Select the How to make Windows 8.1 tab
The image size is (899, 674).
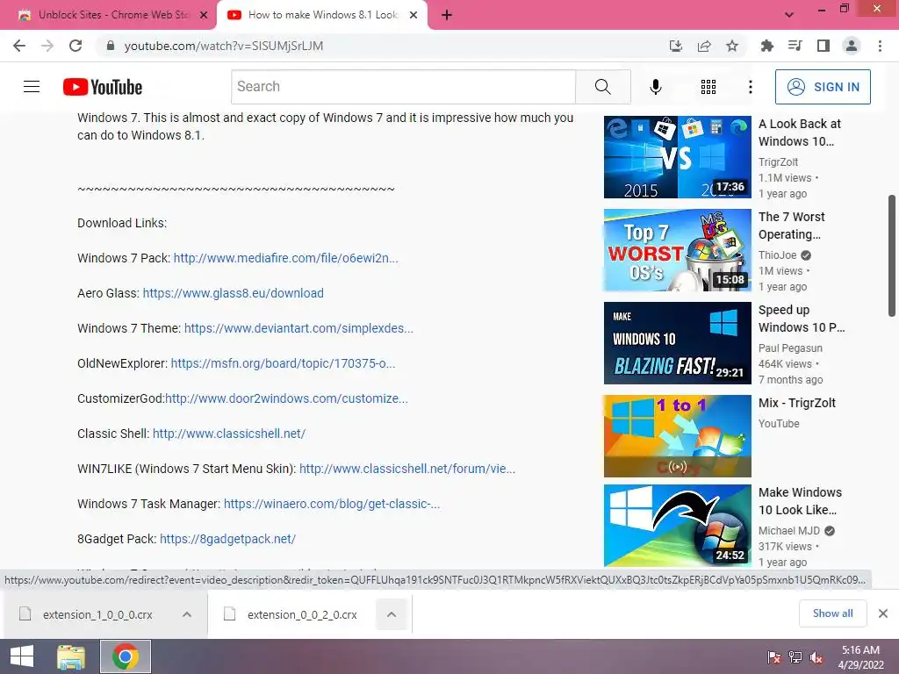tap(322, 15)
